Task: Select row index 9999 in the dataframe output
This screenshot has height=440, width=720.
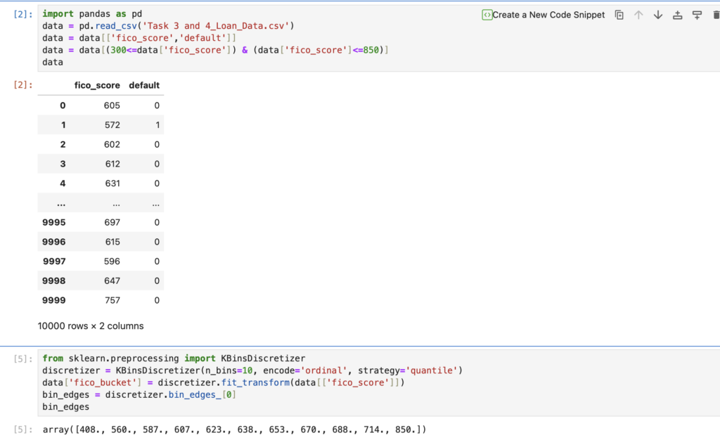Action: 54,300
